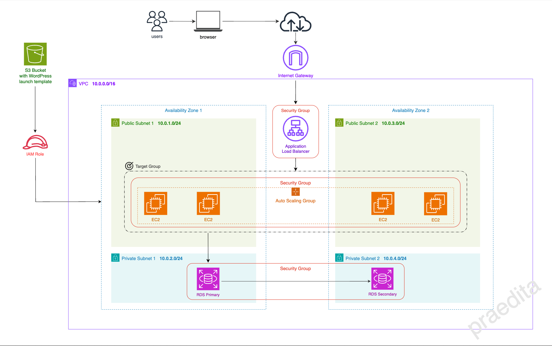Select the 10.0.2.0/24 subnet CIDR

click(x=171, y=258)
